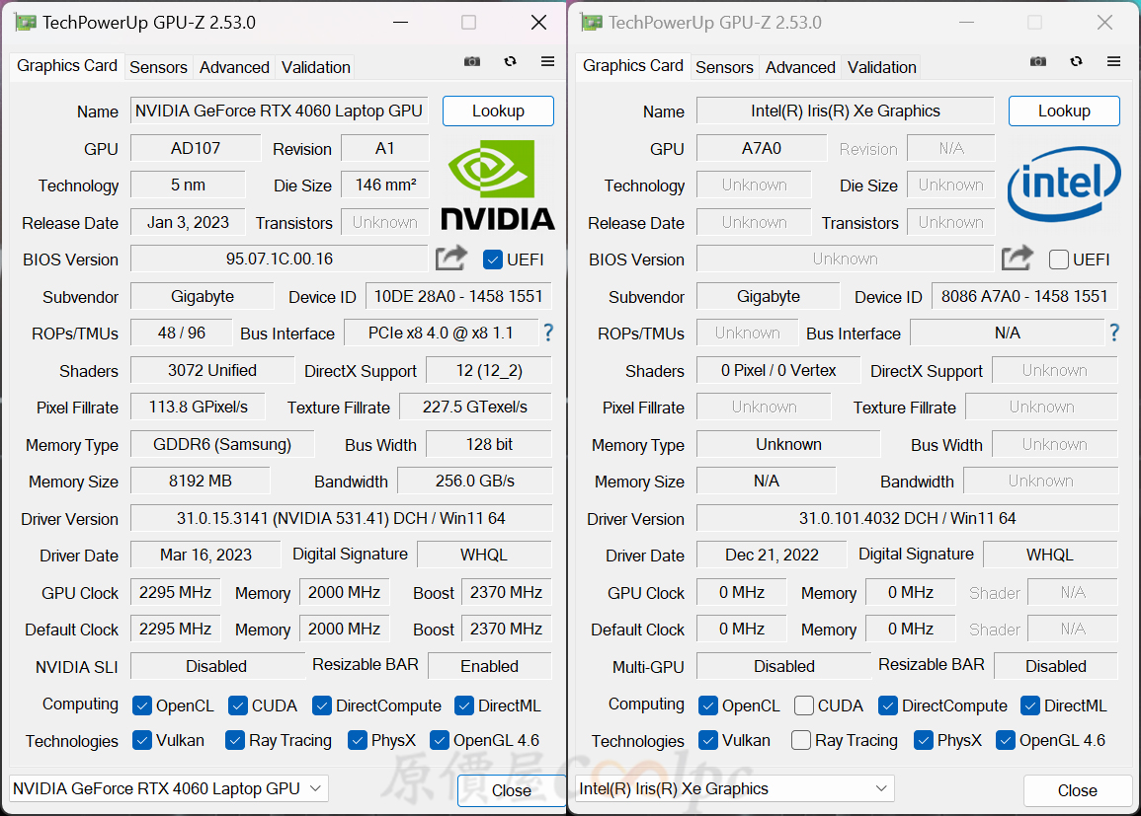Toggle Ray Tracing checkbox in NVIDIA window
This screenshot has height=816, width=1141.
(235, 740)
